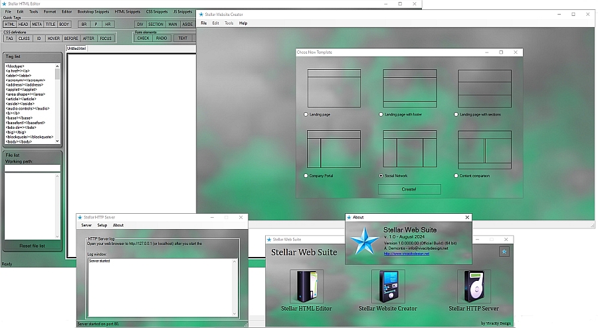Open the Bootstrap Snippets menu
The image size is (598, 328).
coord(93,12)
